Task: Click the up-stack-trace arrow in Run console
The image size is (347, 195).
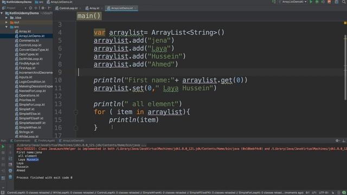Action: pyautogui.click(x=10, y=147)
